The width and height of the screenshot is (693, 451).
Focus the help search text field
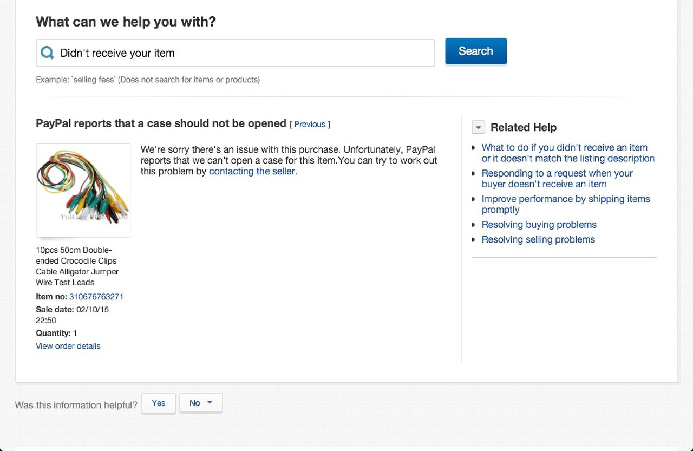click(244, 53)
